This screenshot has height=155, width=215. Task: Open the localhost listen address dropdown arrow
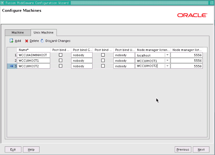167,55
